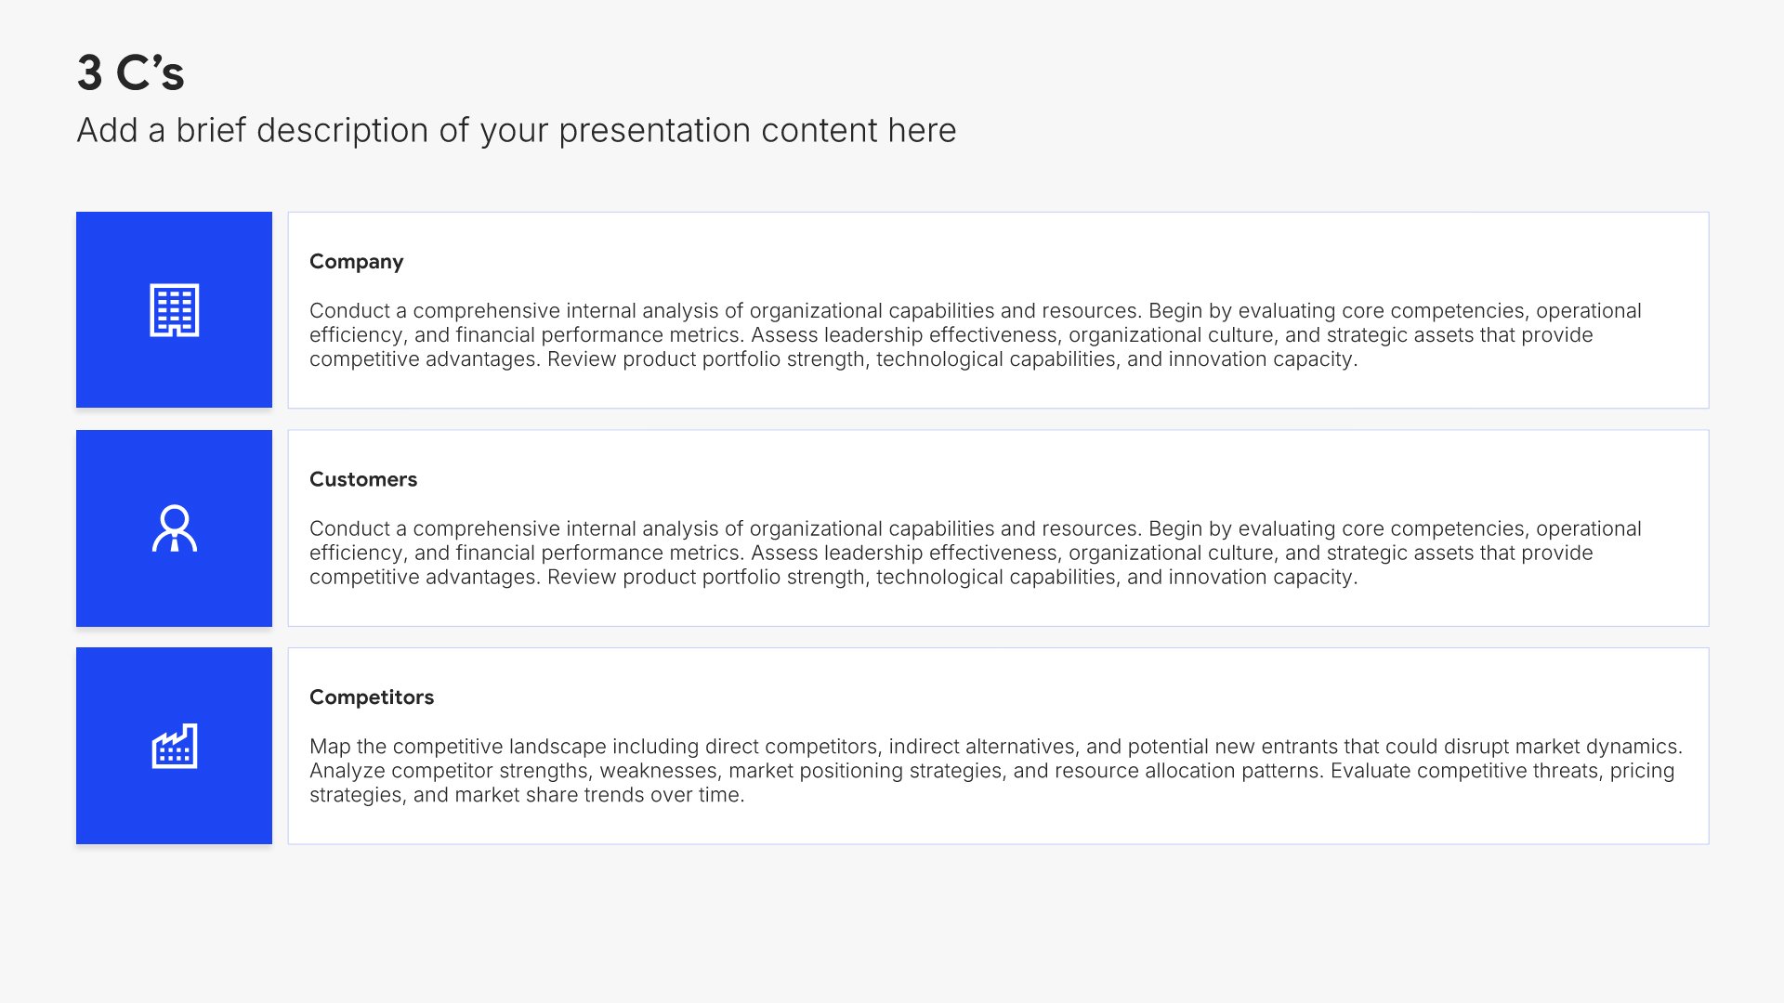Click empty white space right of Competitors heading
Viewport: 1784px width, 1003px height.
pos(1022,697)
